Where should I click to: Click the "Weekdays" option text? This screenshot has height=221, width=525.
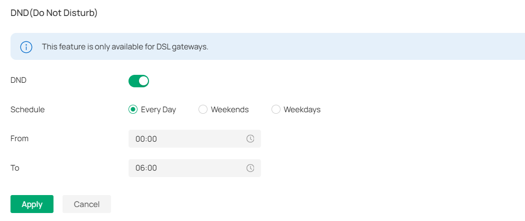[x=302, y=110]
